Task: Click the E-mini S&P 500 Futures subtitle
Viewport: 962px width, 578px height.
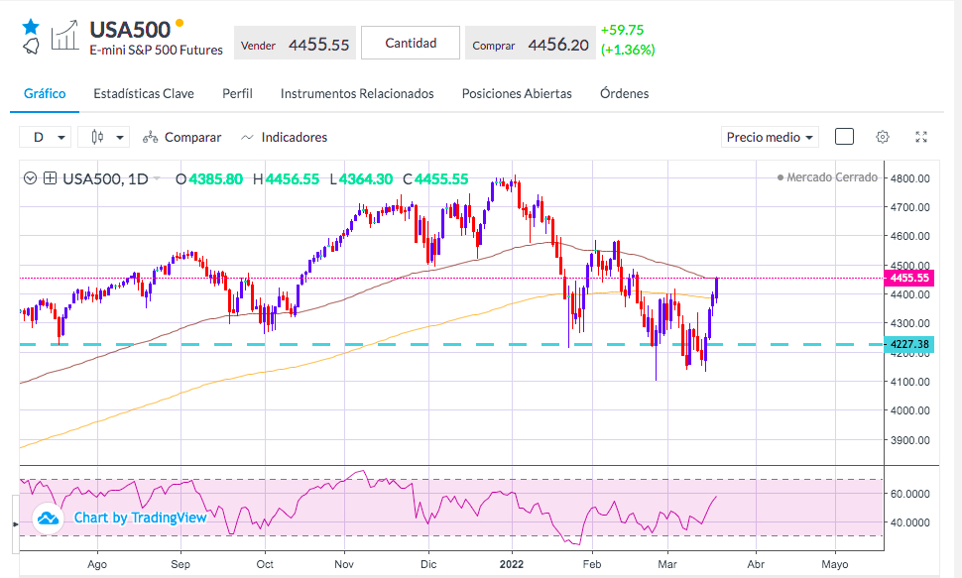Action: (x=157, y=51)
